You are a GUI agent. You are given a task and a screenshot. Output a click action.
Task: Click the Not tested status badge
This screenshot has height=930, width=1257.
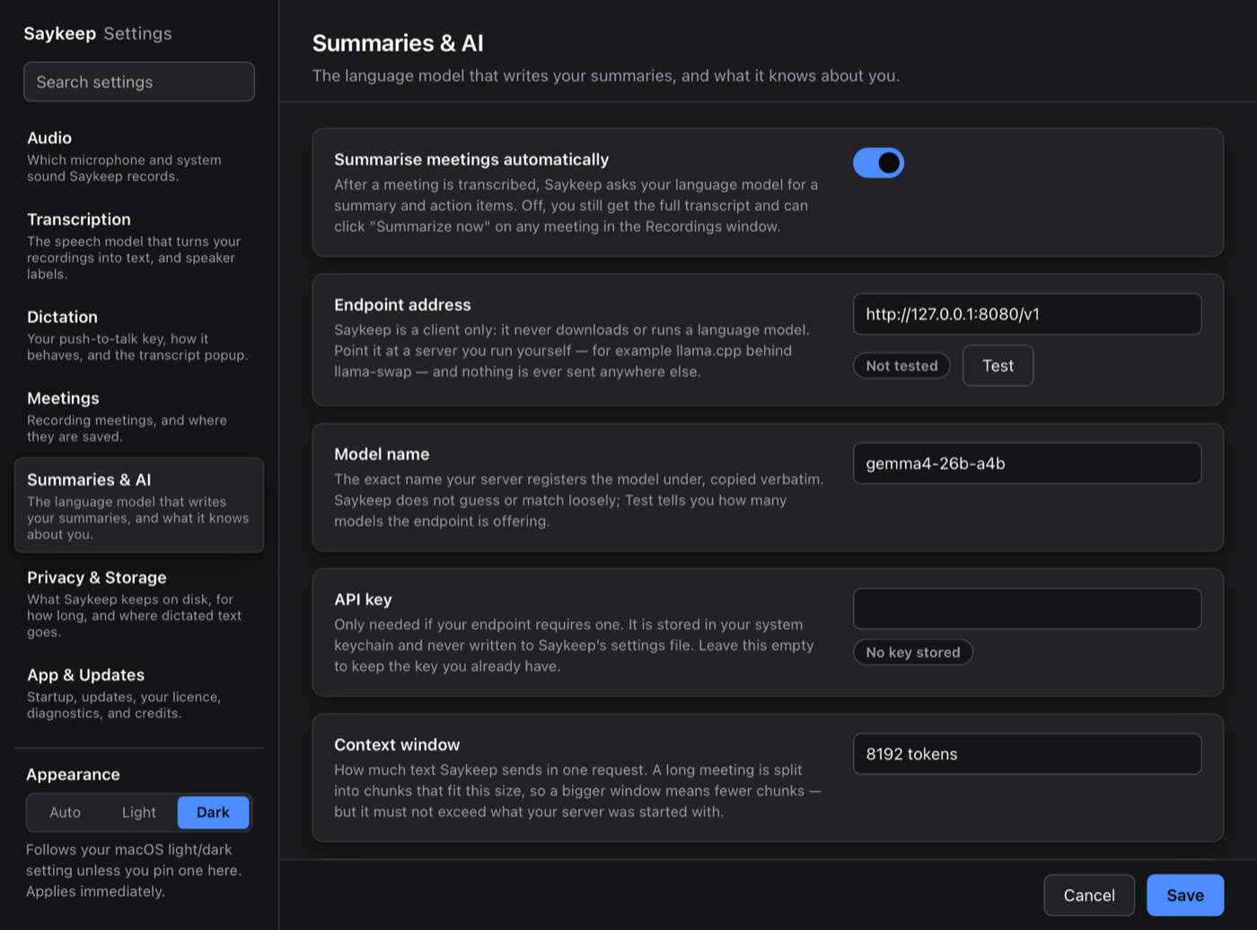tap(901, 365)
